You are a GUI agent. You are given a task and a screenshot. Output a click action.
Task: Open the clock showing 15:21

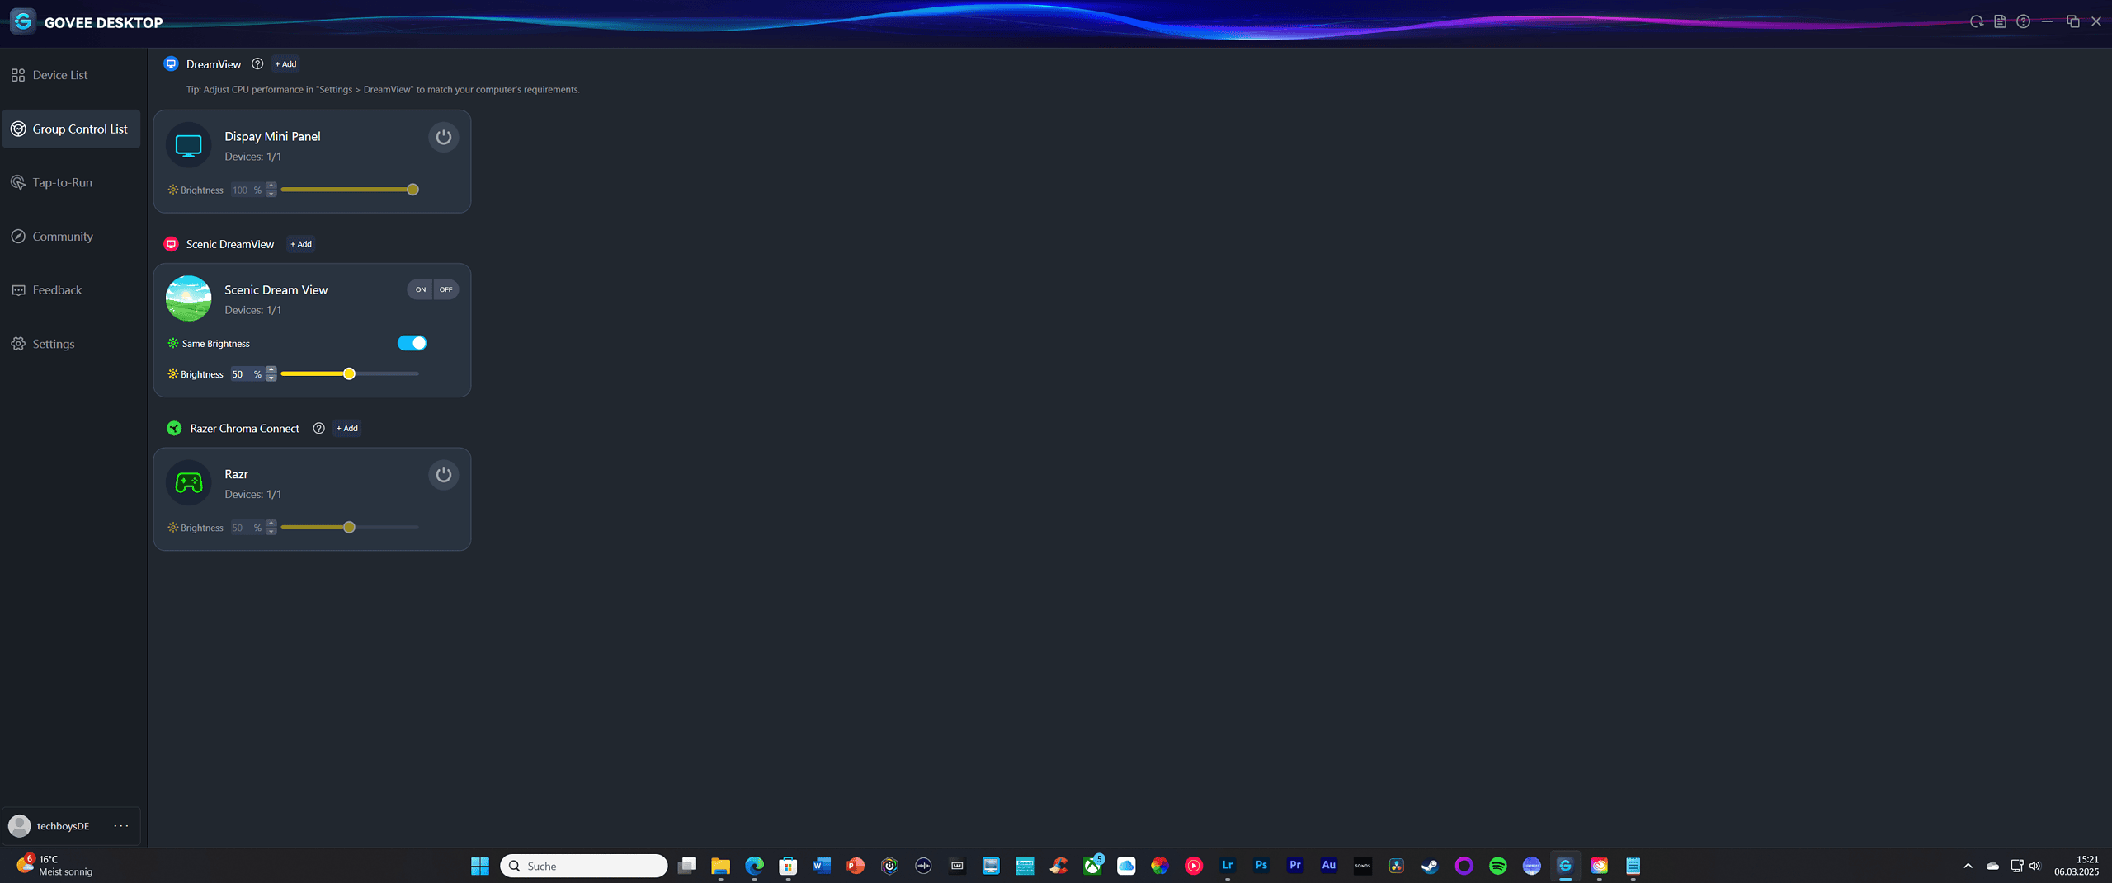pyautogui.click(x=2077, y=866)
